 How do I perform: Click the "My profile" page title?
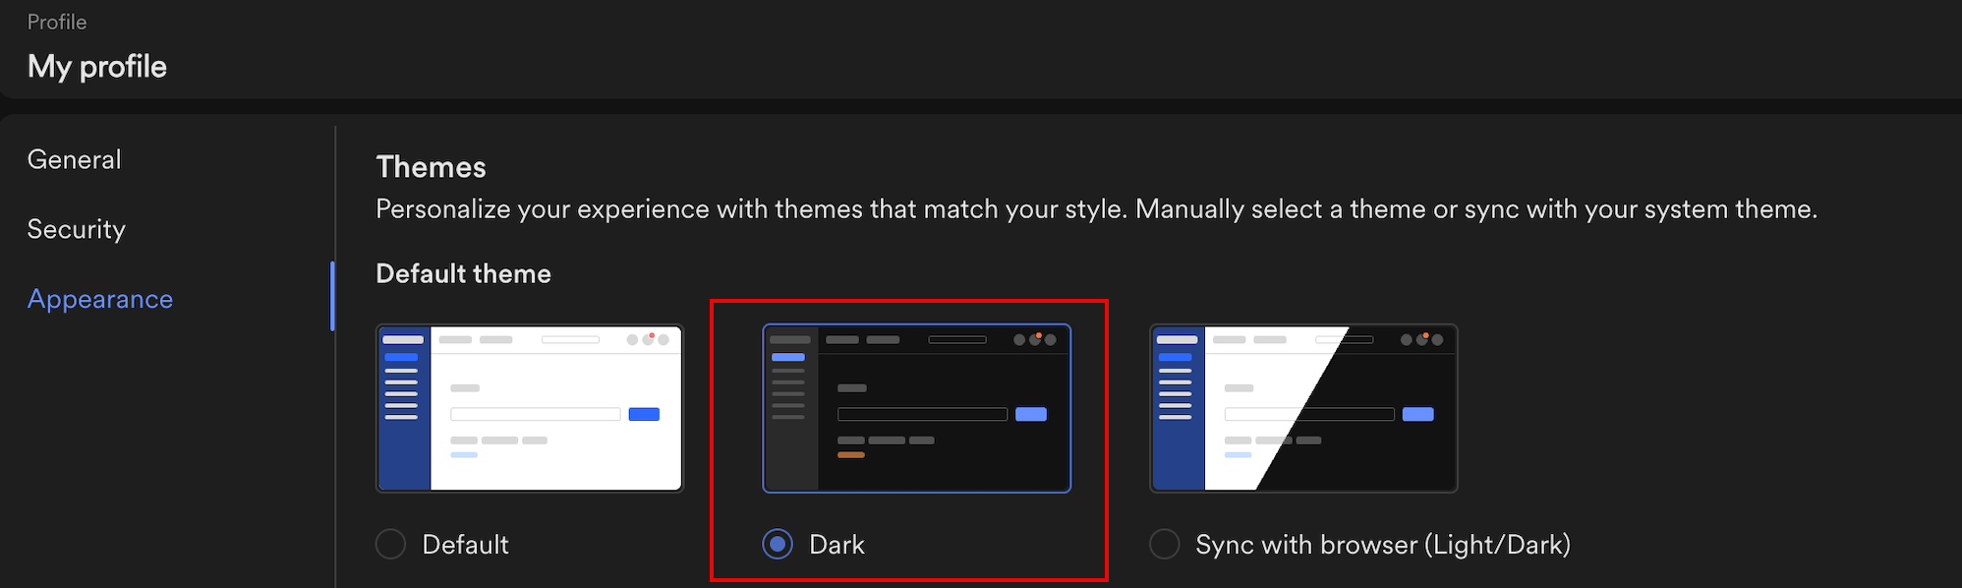tap(97, 67)
